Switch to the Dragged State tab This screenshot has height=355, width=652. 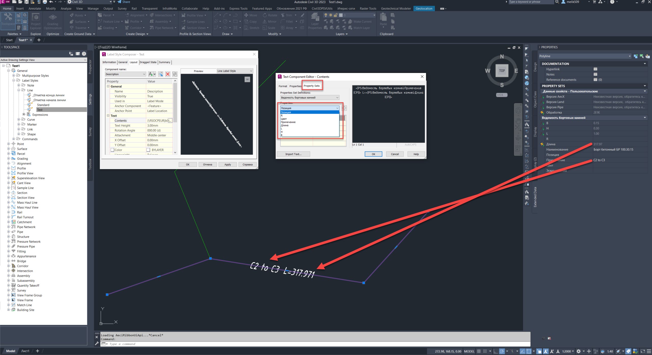tap(148, 62)
